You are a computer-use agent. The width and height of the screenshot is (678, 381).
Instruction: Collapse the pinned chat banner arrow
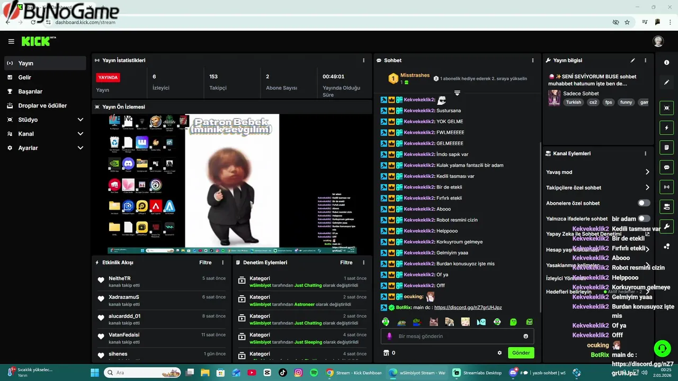[457, 93]
